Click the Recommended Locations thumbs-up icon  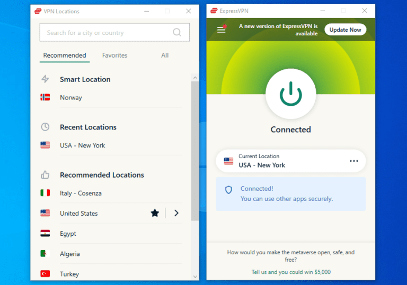tap(45, 175)
